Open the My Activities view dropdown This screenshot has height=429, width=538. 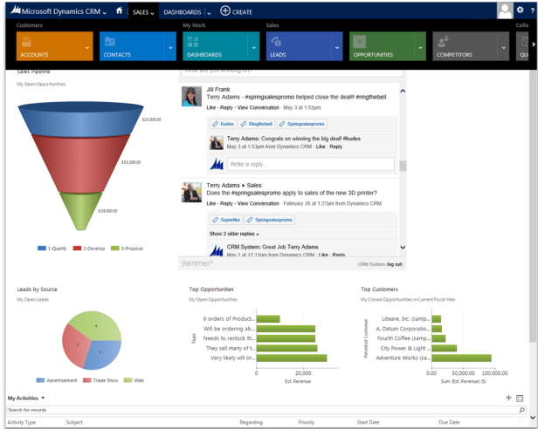click(43, 398)
